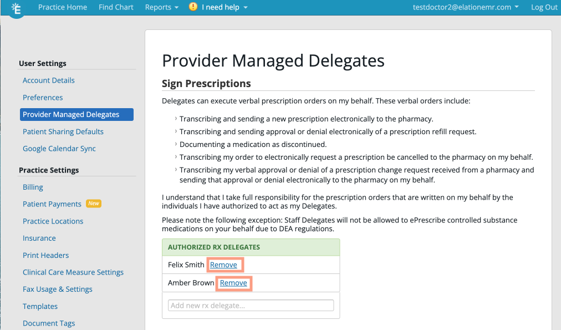Open the Billing settings page
The height and width of the screenshot is (330, 561).
(x=33, y=187)
